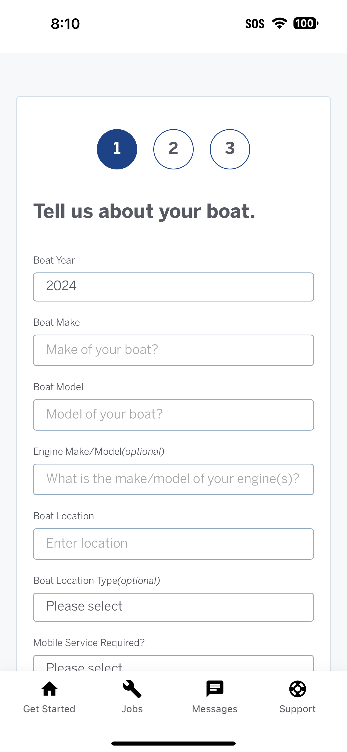
Task: Tap the Get Started home icon
Action: pyautogui.click(x=49, y=689)
